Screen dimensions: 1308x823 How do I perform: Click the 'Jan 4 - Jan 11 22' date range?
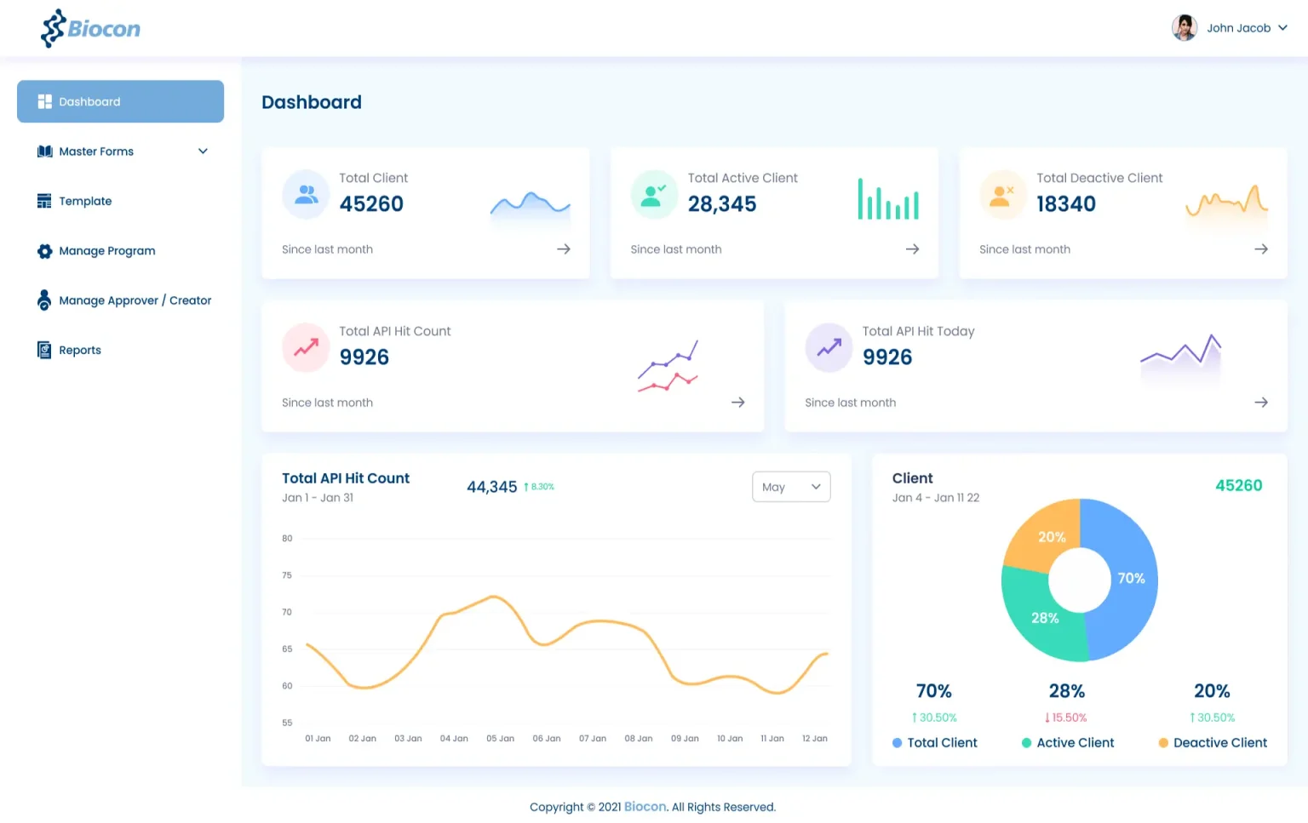(936, 498)
